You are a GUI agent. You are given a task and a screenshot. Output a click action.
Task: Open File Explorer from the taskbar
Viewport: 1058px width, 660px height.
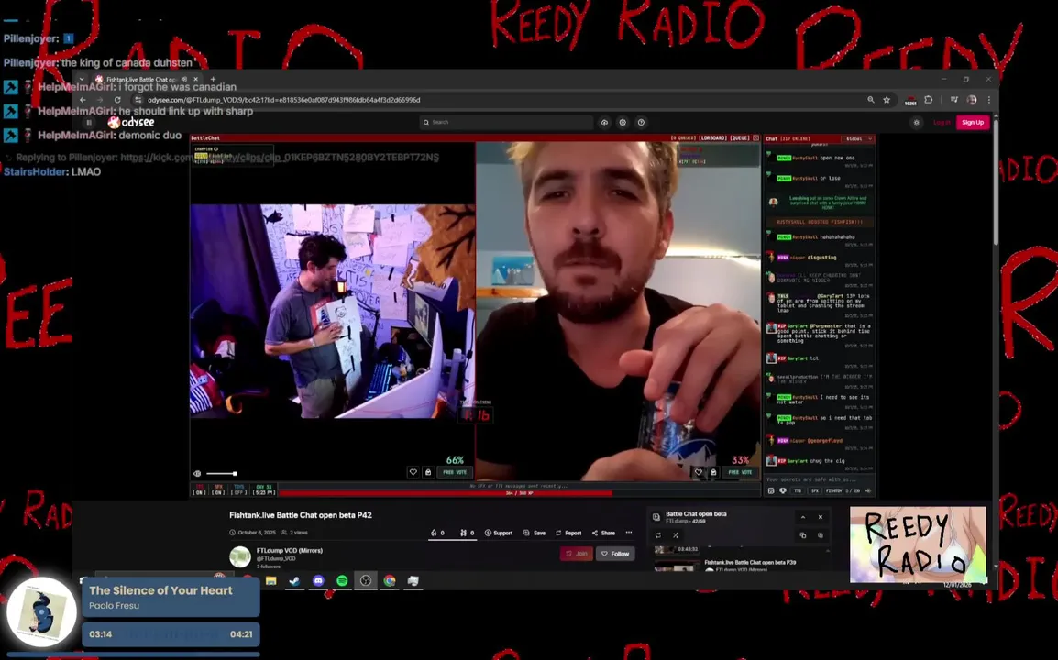271,580
